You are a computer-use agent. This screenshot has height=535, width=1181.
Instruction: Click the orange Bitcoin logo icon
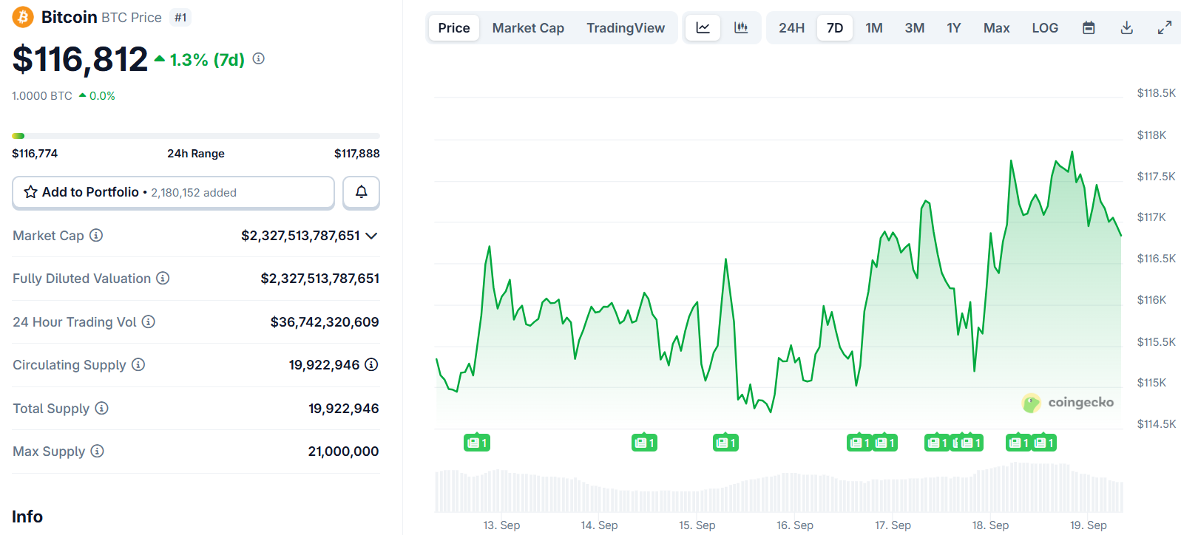click(23, 17)
